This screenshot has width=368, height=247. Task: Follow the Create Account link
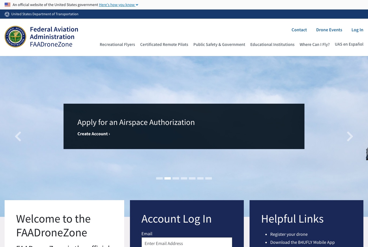pyautogui.click(x=94, y=134)
